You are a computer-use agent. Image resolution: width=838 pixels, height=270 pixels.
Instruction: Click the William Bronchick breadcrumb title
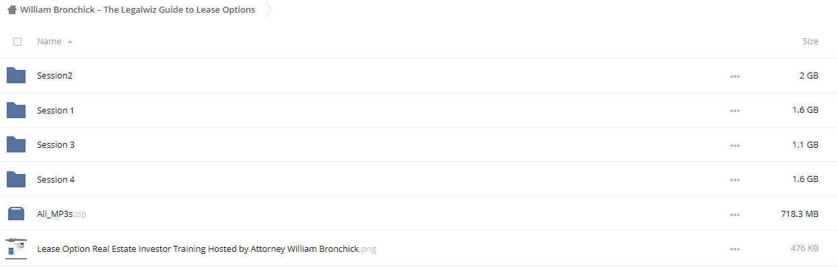[137, 10]
